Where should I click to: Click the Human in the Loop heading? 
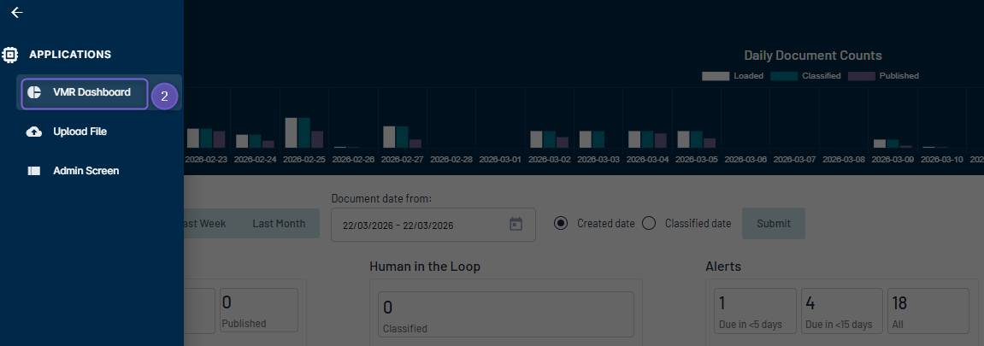pyautogui.click(x=425, y=267)
